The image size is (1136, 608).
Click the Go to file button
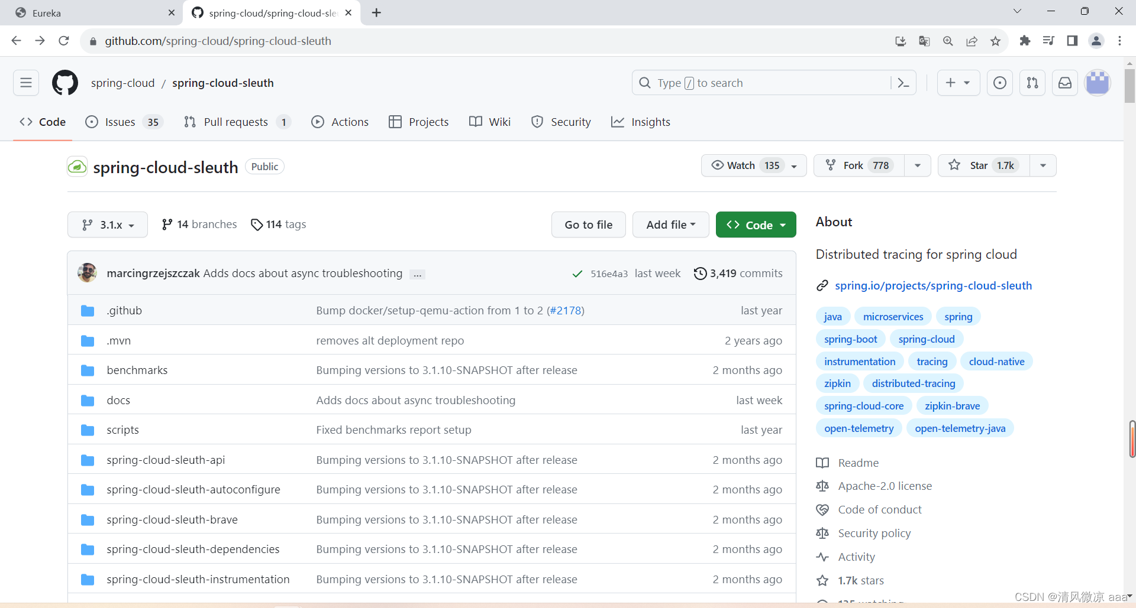click(589, 225)
